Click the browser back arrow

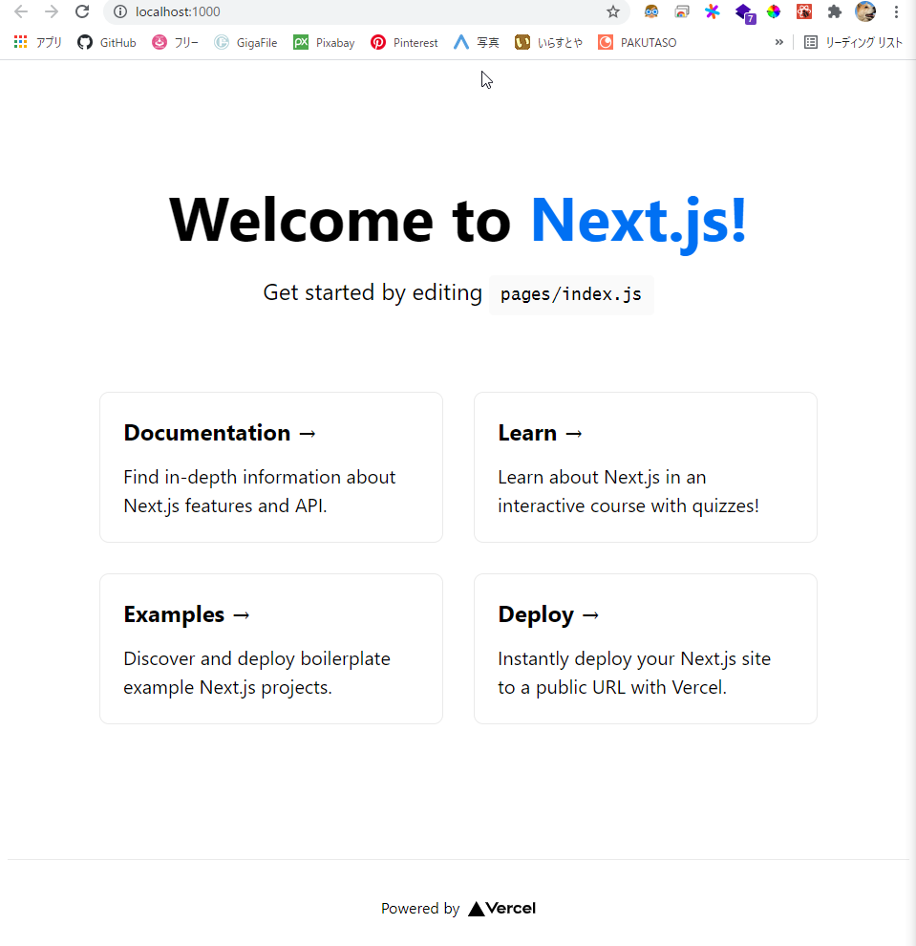[21, 11]
